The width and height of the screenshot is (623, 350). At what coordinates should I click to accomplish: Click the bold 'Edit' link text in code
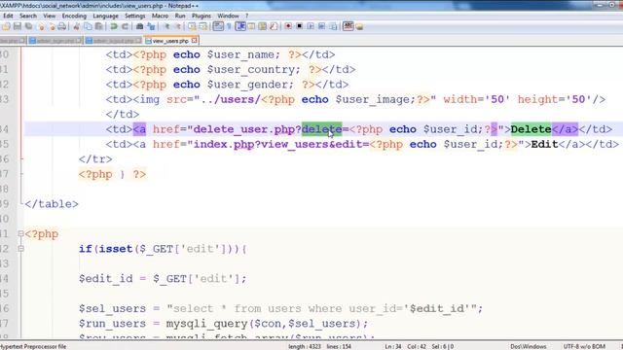pyautogui.click(x=544, y=144)
